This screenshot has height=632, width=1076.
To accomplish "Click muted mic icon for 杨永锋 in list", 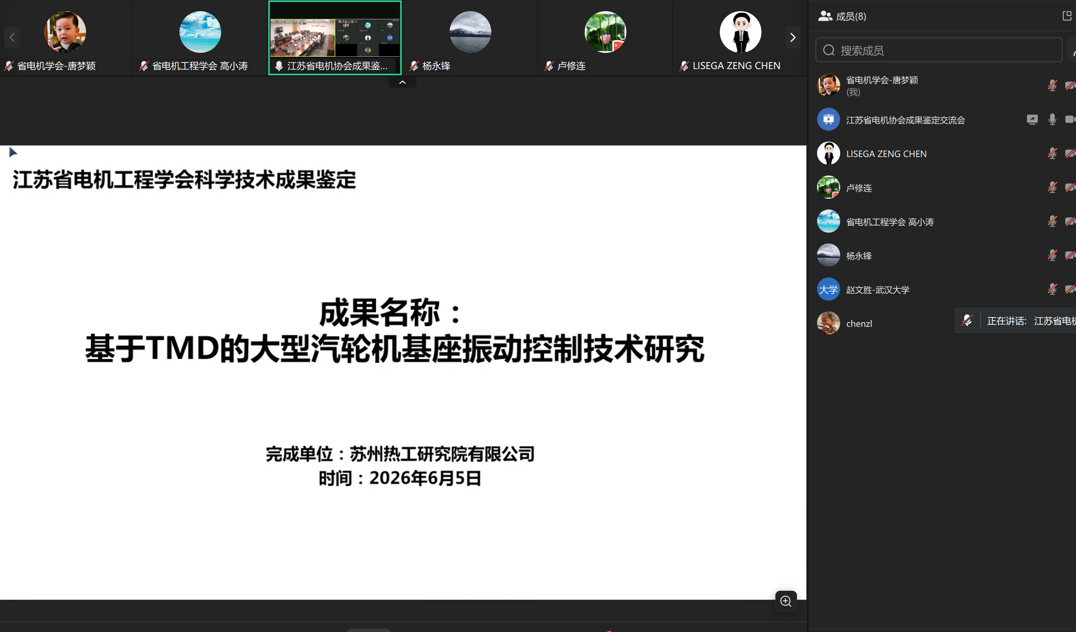I will (x=1052, y=255).
